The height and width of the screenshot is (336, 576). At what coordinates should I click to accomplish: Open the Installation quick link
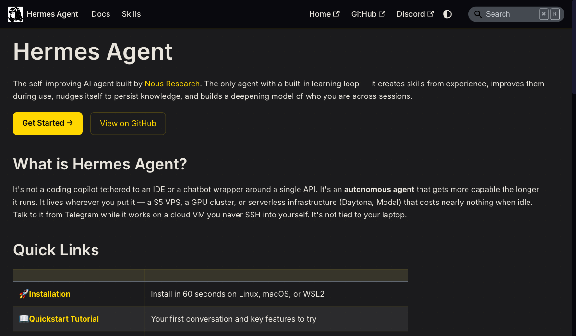click(x=50, y=294)
